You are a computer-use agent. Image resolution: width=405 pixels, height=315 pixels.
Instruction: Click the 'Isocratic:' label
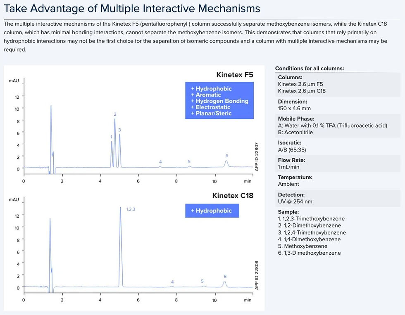(290, 143)
